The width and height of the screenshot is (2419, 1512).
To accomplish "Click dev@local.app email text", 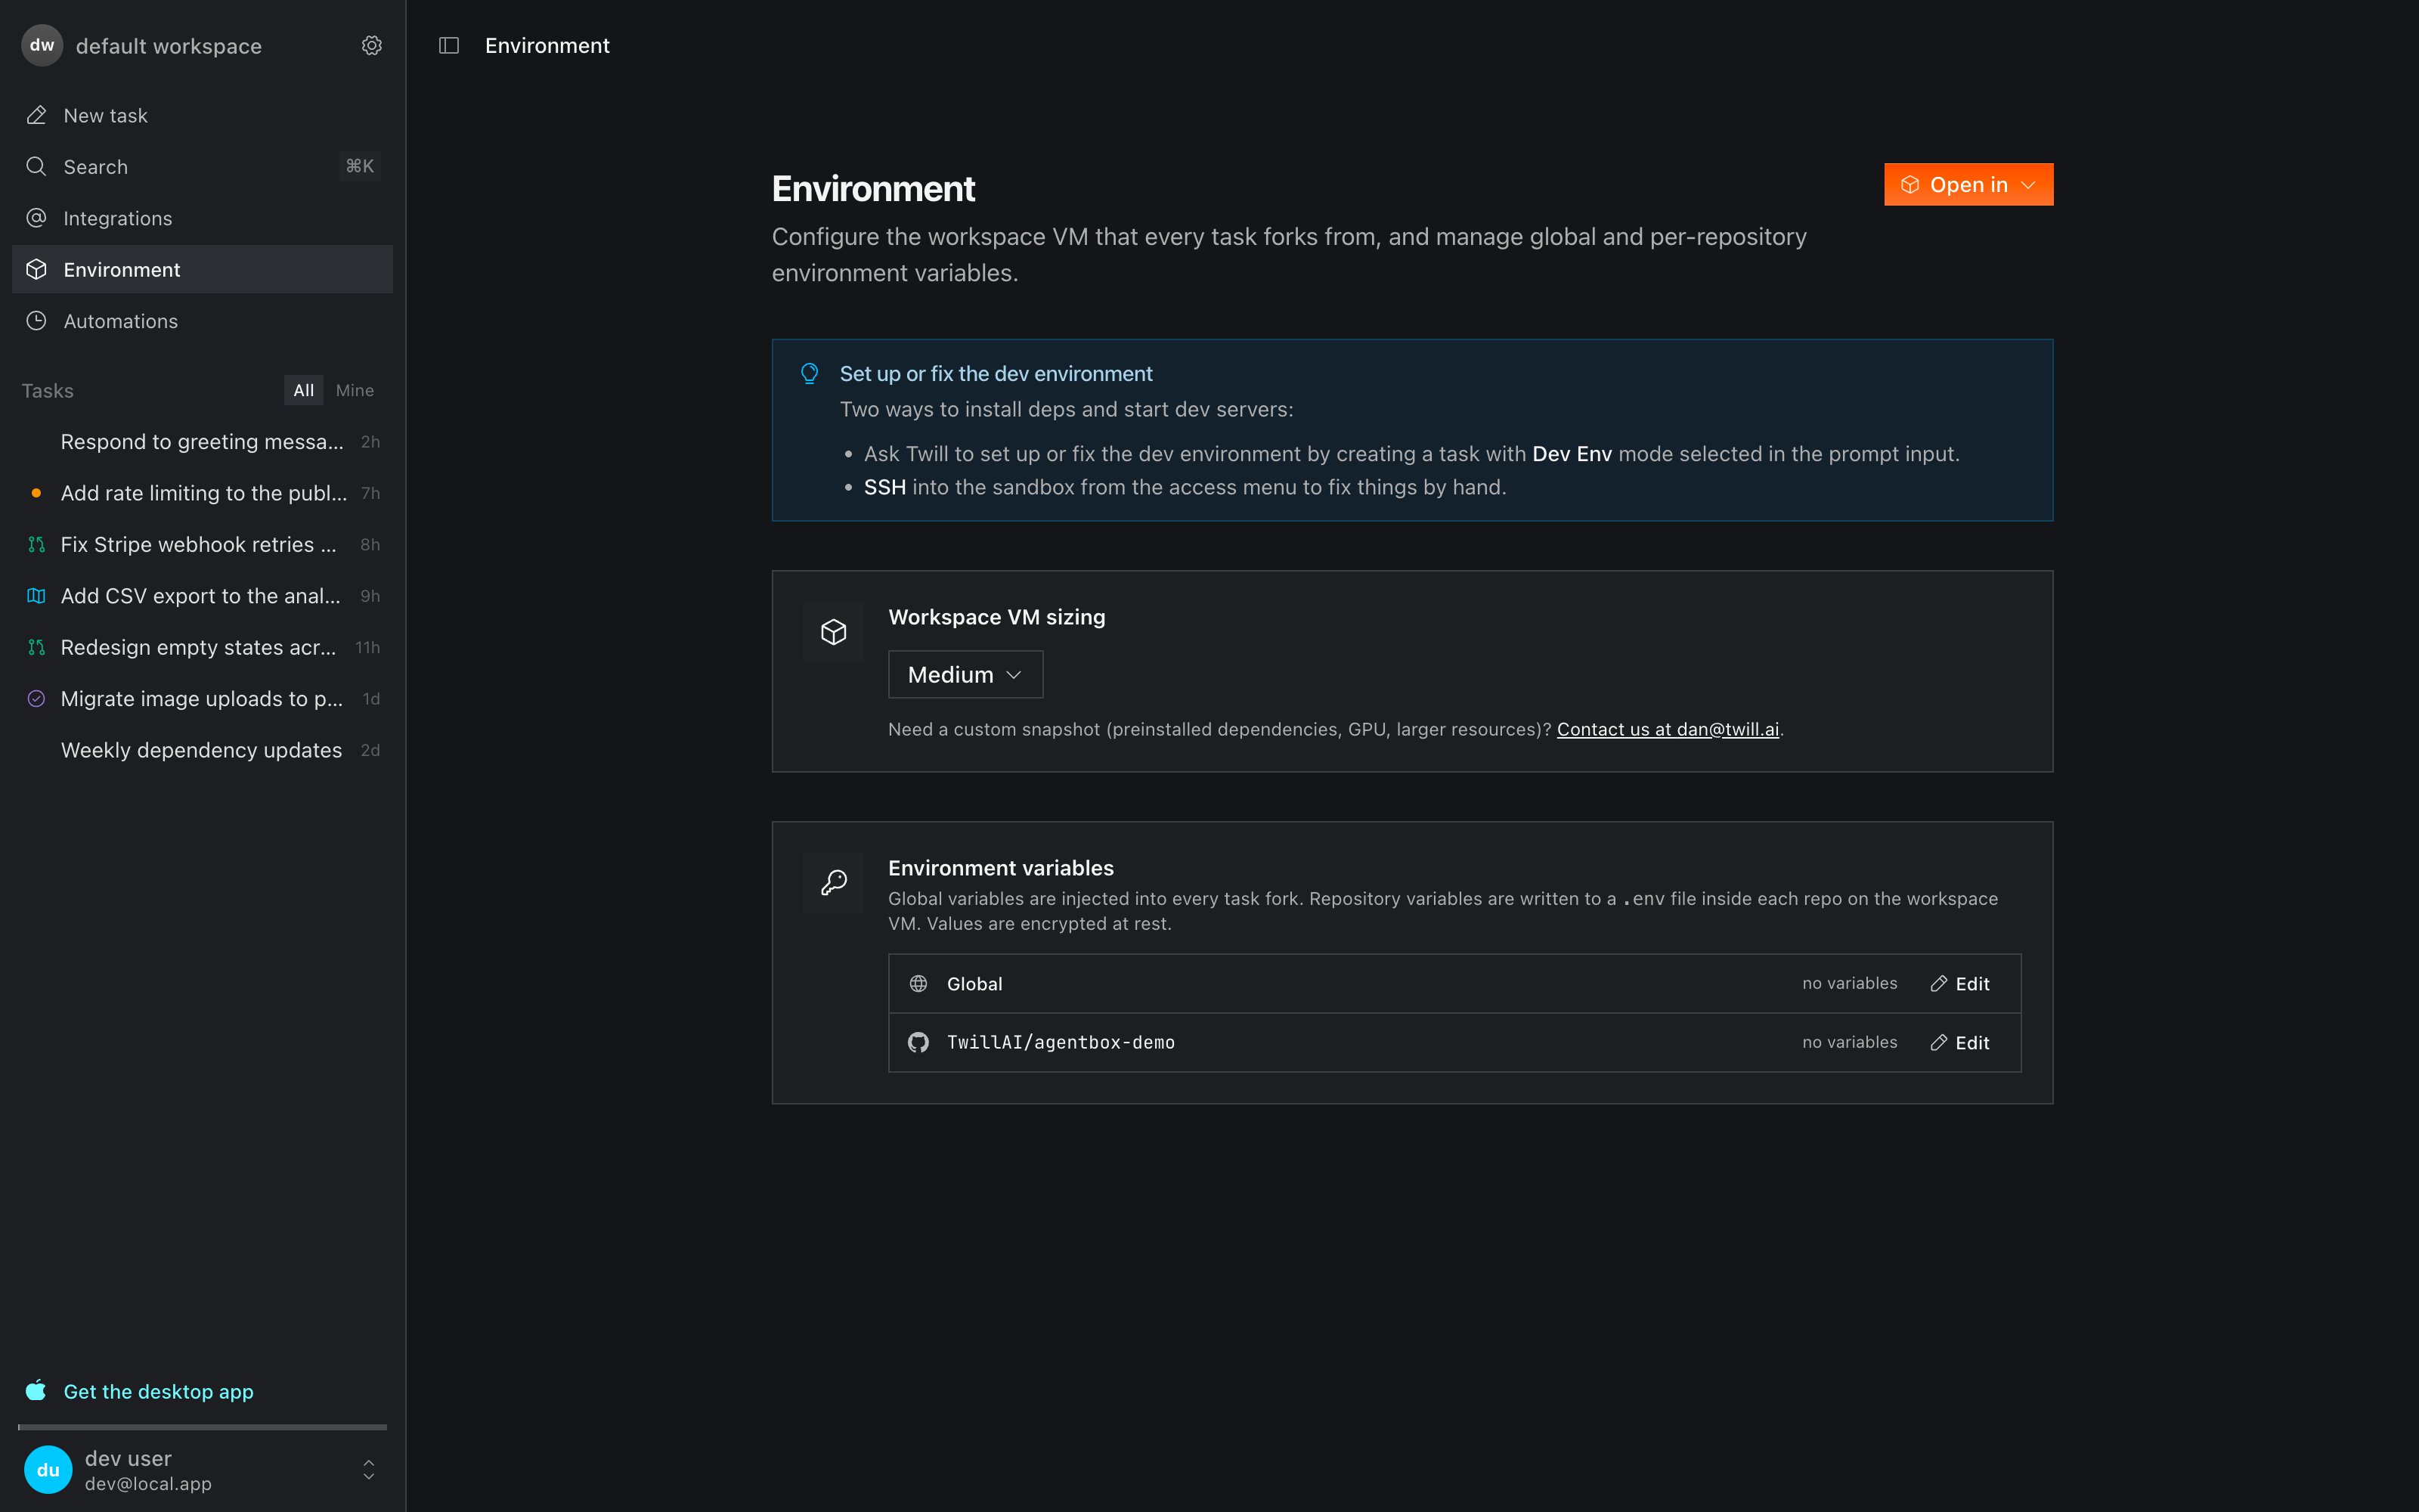I will [x=148, y=1484].
